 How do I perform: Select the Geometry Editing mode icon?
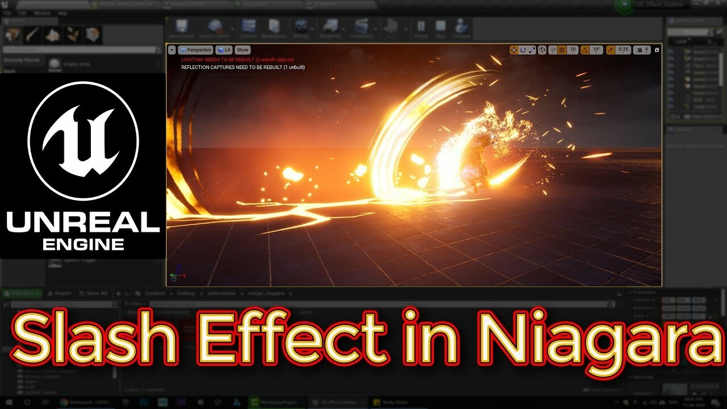94,35
